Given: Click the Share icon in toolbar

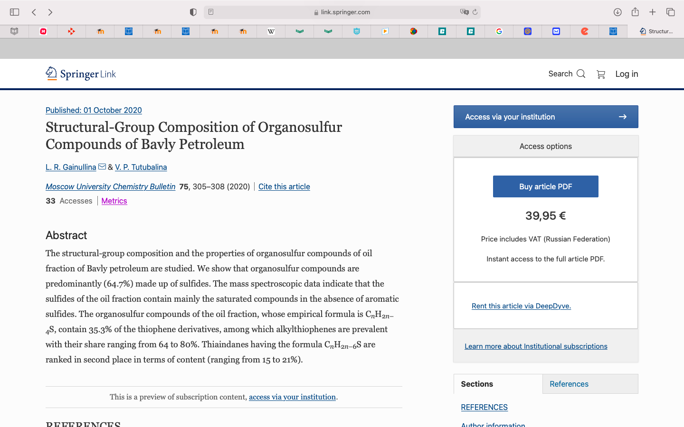Looking at the screenshot, I should (635, 12).
